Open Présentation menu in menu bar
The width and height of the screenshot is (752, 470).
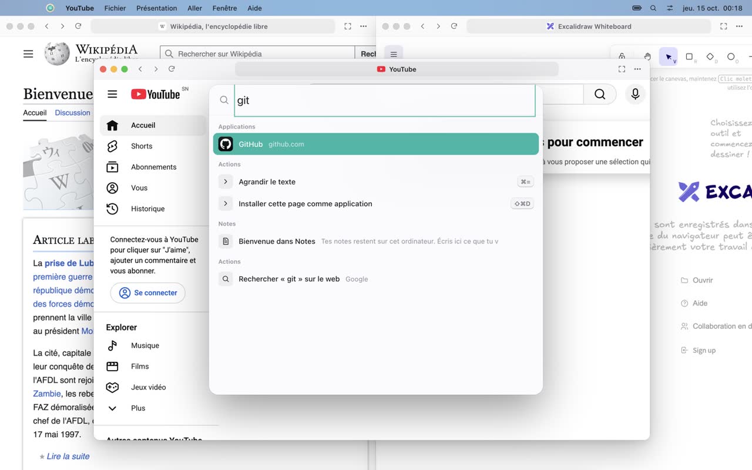point(156,8)
